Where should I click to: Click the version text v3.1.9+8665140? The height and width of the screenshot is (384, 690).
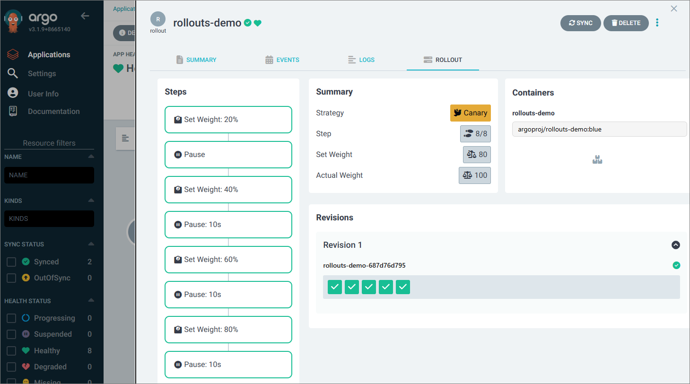[50, 29]
